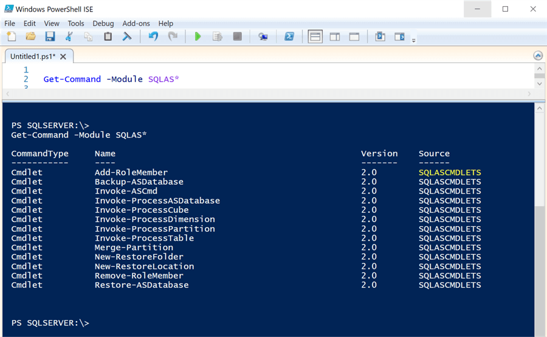Open the Edit menu
This screenshot has height=337, width=547.
point(30,23)
